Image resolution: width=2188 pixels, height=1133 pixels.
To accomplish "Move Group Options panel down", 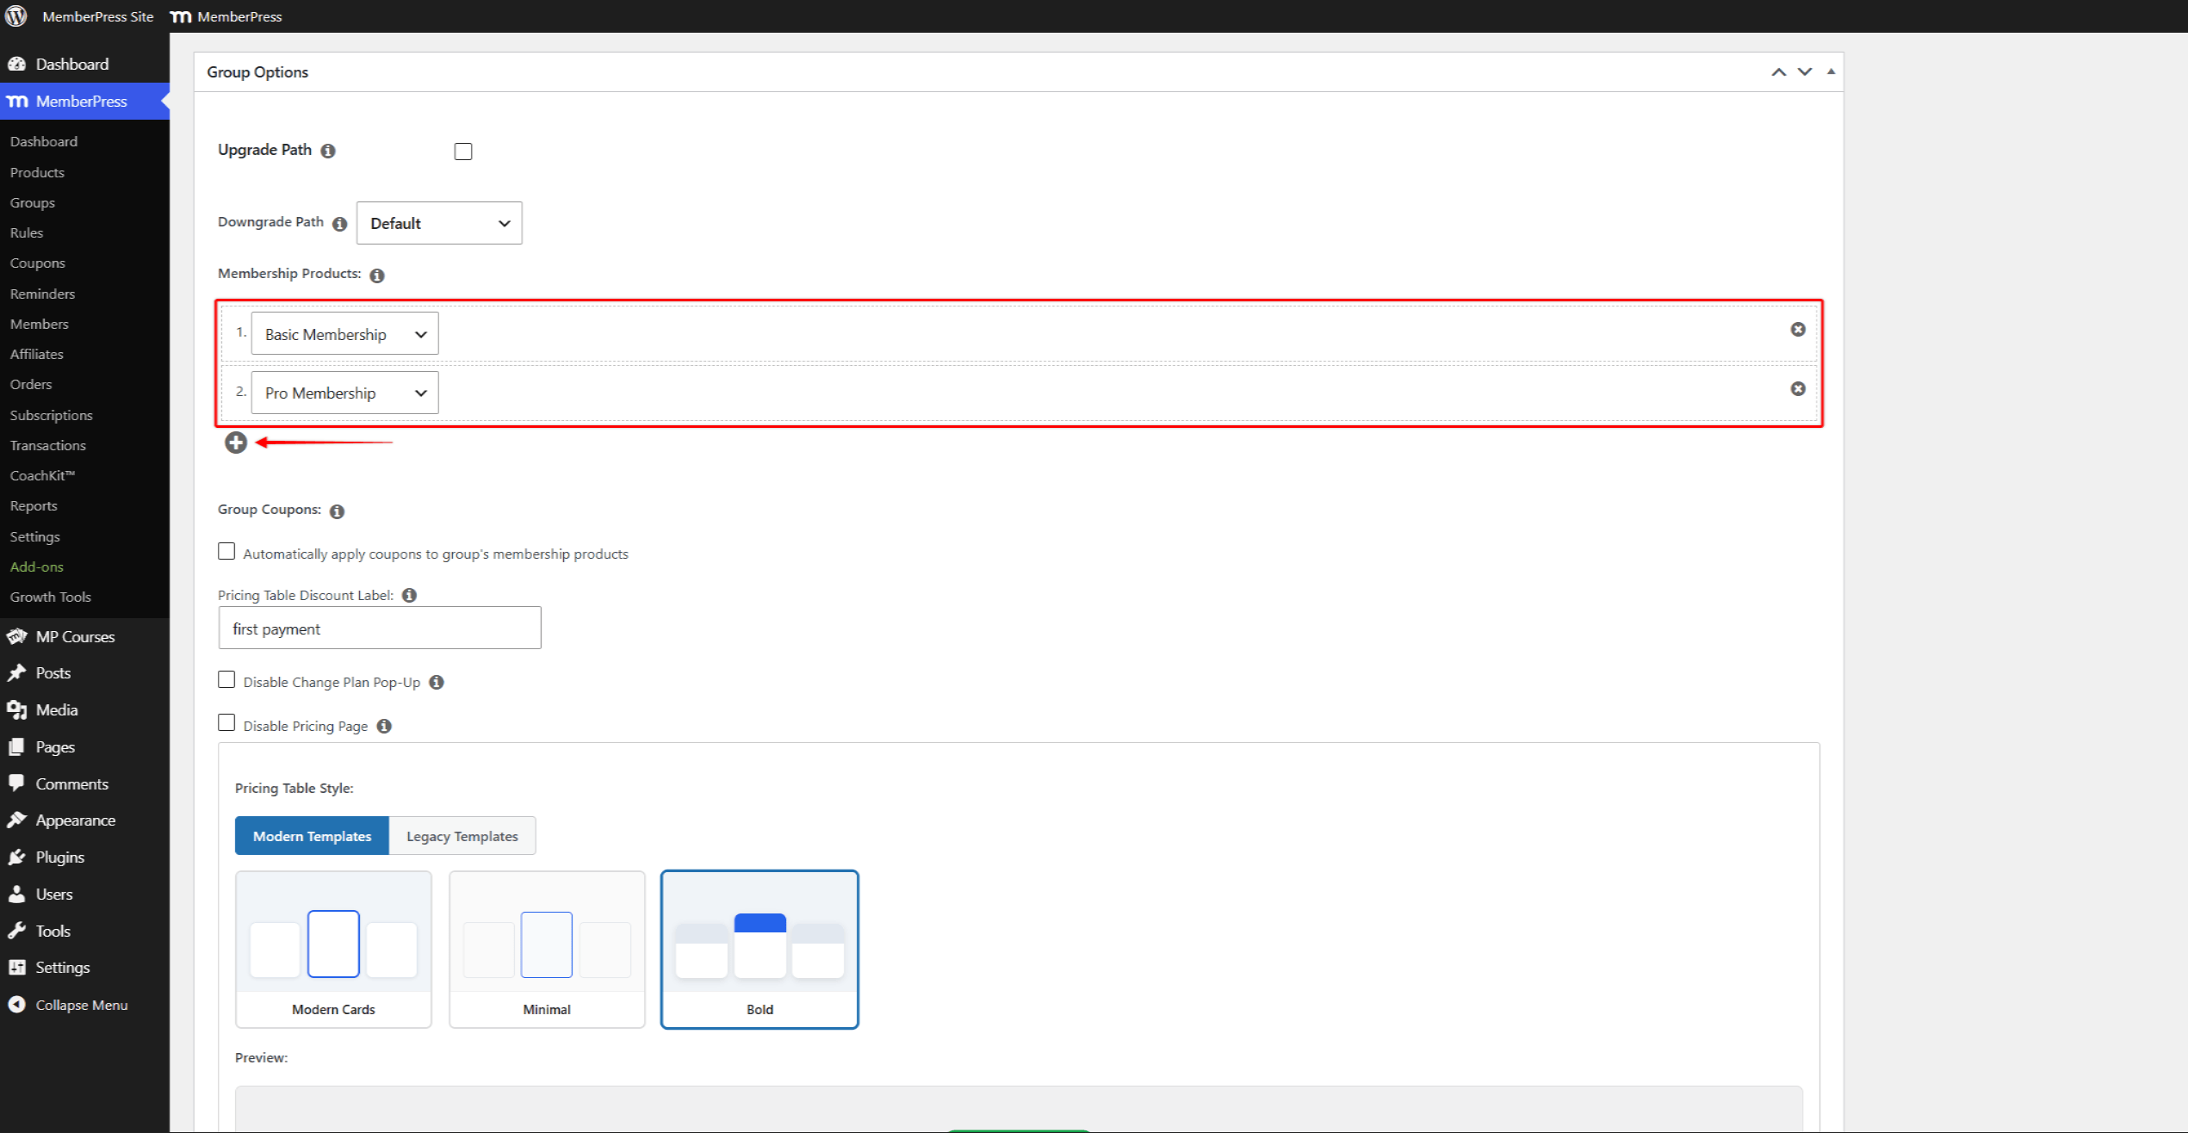I will (x=1805, y=72).
